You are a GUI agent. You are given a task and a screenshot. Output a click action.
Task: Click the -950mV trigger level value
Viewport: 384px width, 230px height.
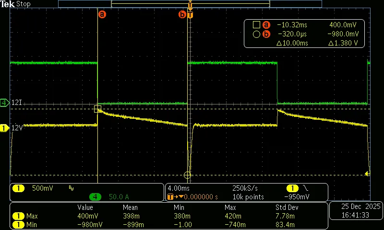(297, 197)
